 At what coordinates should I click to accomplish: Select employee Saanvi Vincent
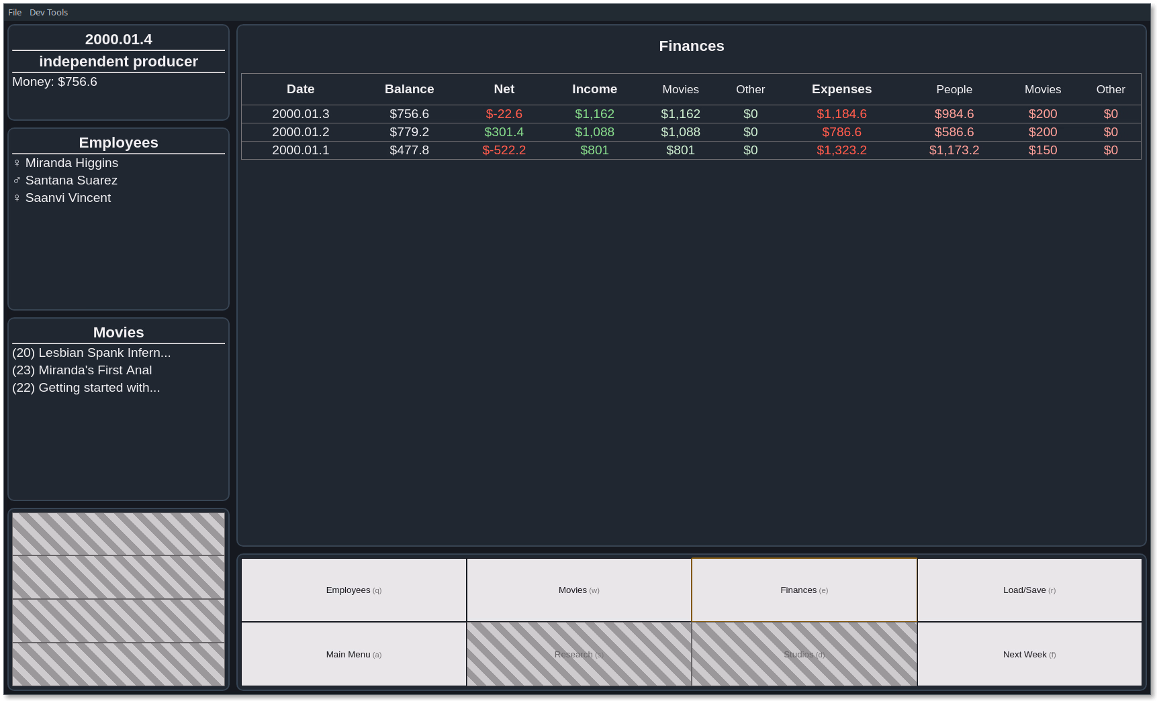coord(68,198)
